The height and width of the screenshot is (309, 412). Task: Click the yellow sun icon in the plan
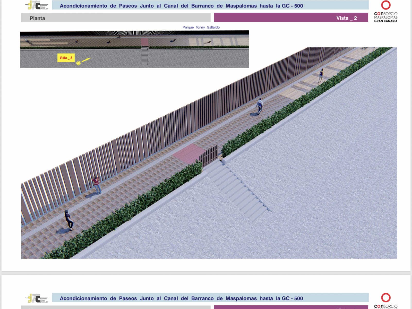(79, 63)
